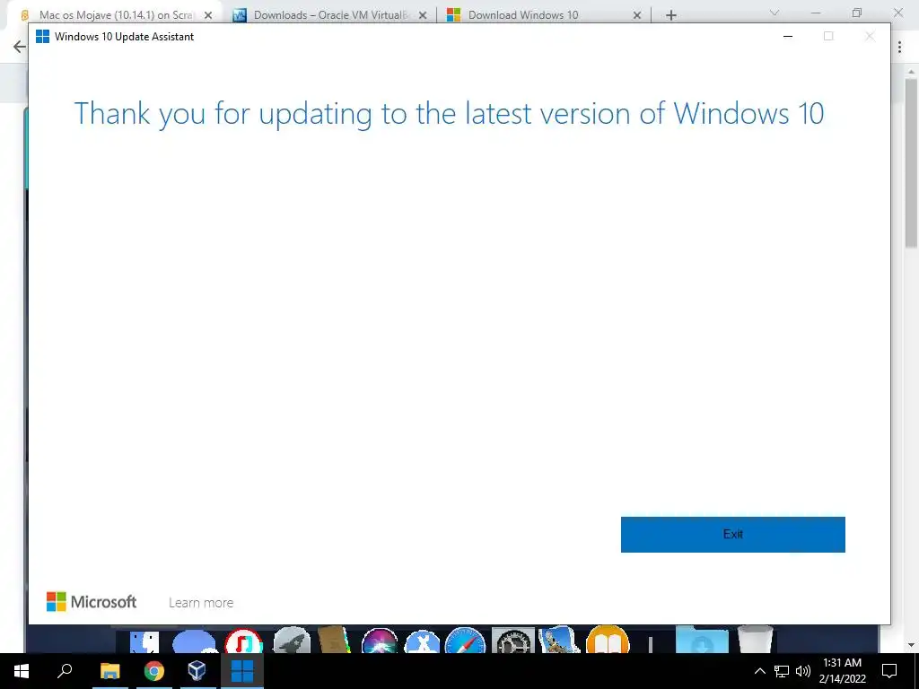Close the Download Windows 10 tab

pos(637,15)
